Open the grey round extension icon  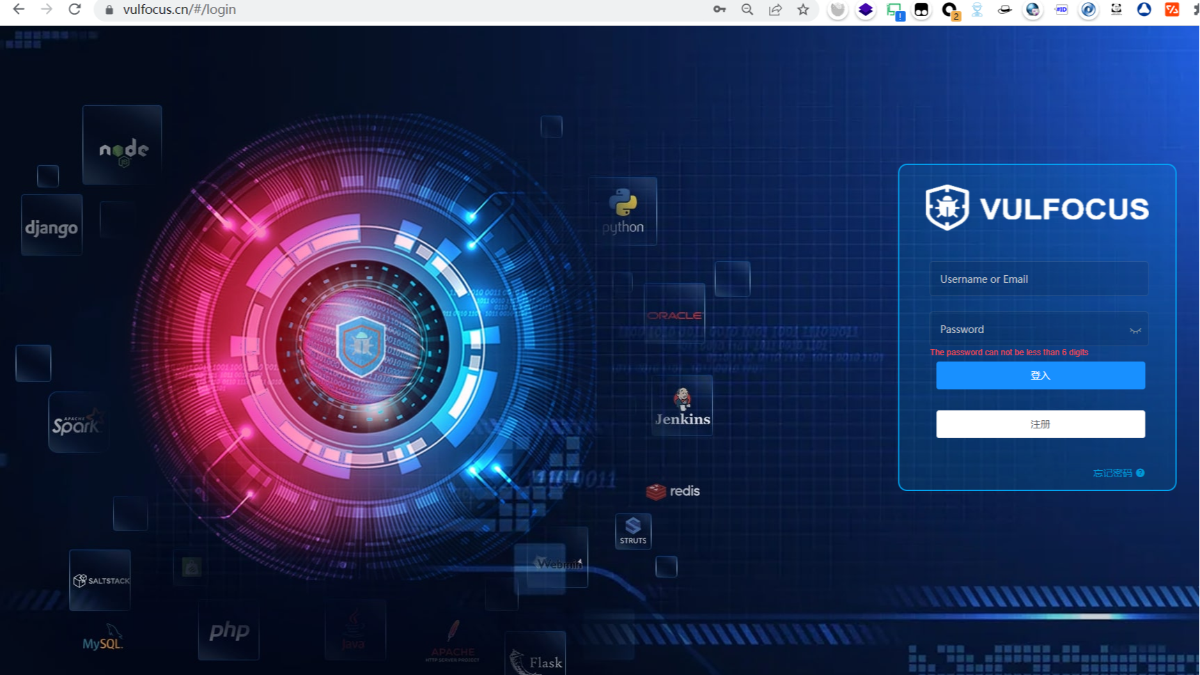pos(838,10)
